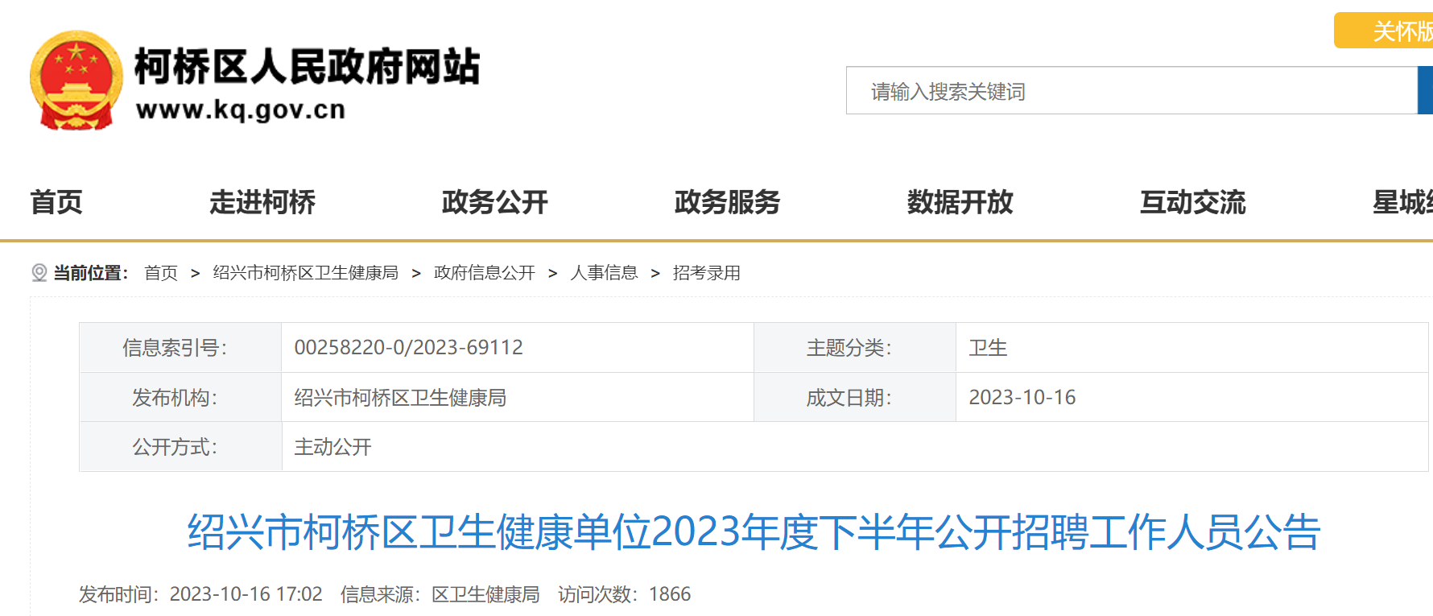
Task: Click the national emblem logo
Action: click(x=76, y=81)
